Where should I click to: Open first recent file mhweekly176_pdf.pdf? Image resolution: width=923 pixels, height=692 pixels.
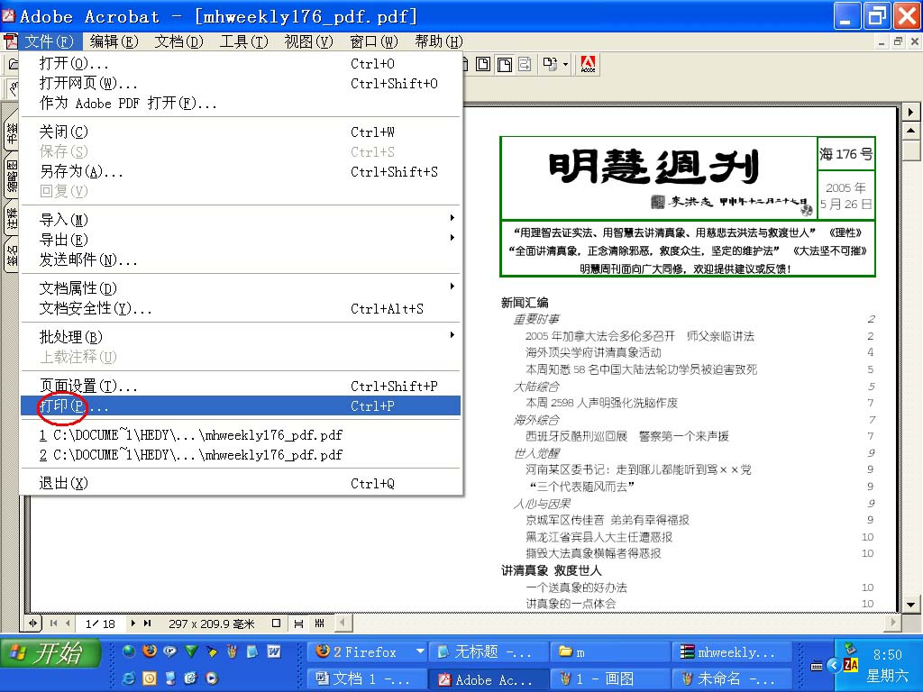point(191,435)
